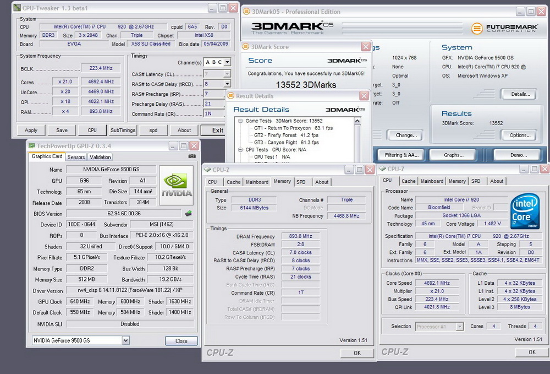The width and height of the screenshot is (550, 374).
Task: Select GT3 - Canyon Flight row
Action: (x=286, y=143)
